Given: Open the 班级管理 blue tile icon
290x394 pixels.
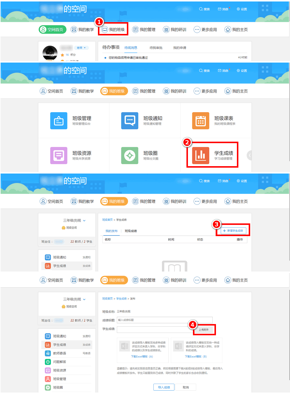Looking at the screenshot, I should click(x=59, y=121).
